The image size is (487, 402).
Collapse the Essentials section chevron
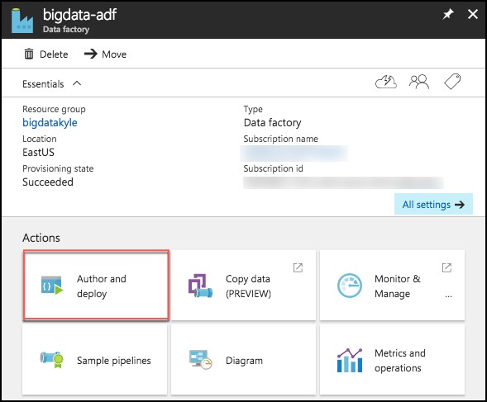click(x=77, y=83)
